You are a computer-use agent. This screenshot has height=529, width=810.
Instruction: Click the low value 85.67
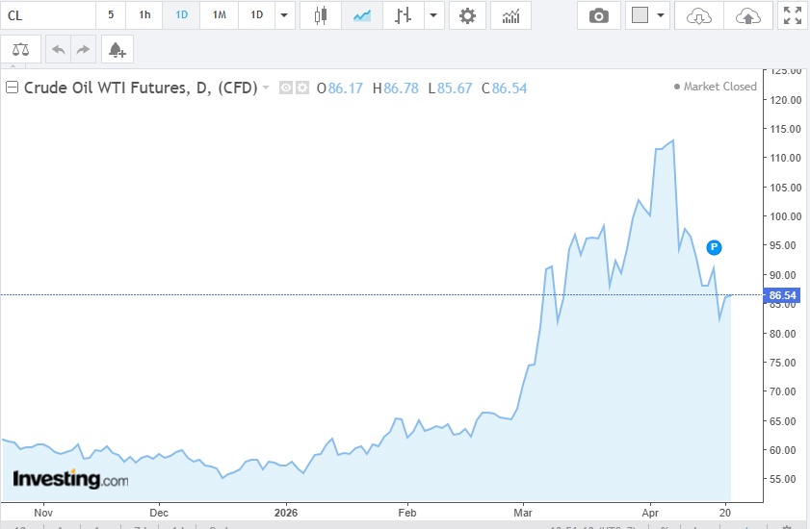[455, 88]
